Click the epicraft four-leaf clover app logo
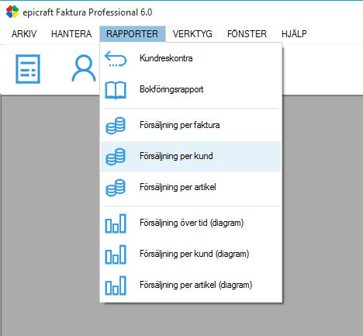The image size is (363, 336). [x=12, y=12]
